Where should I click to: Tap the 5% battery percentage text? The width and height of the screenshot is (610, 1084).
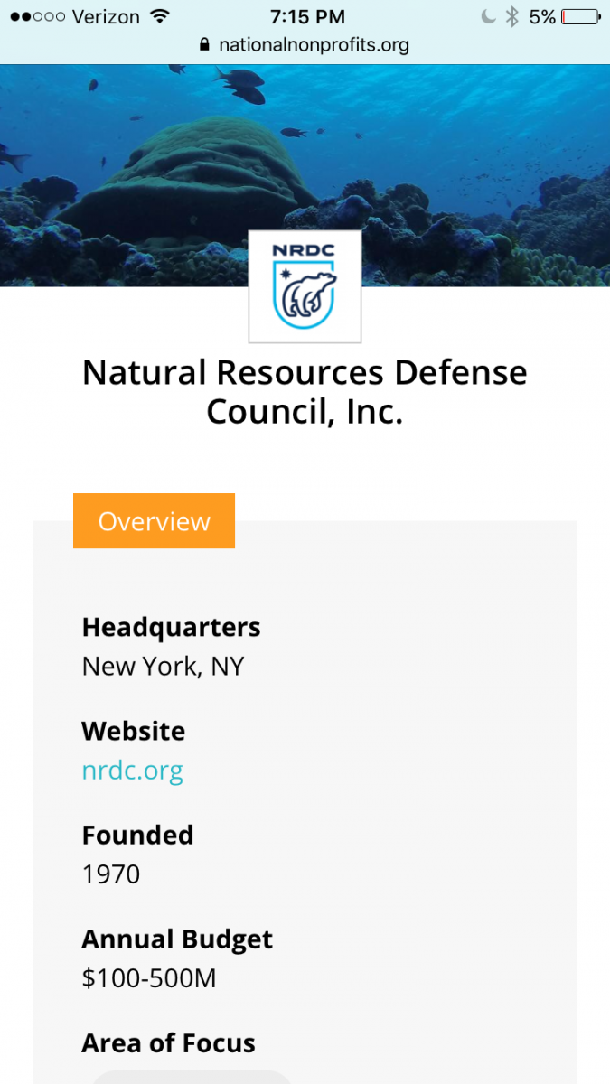[x=542, y=16]
